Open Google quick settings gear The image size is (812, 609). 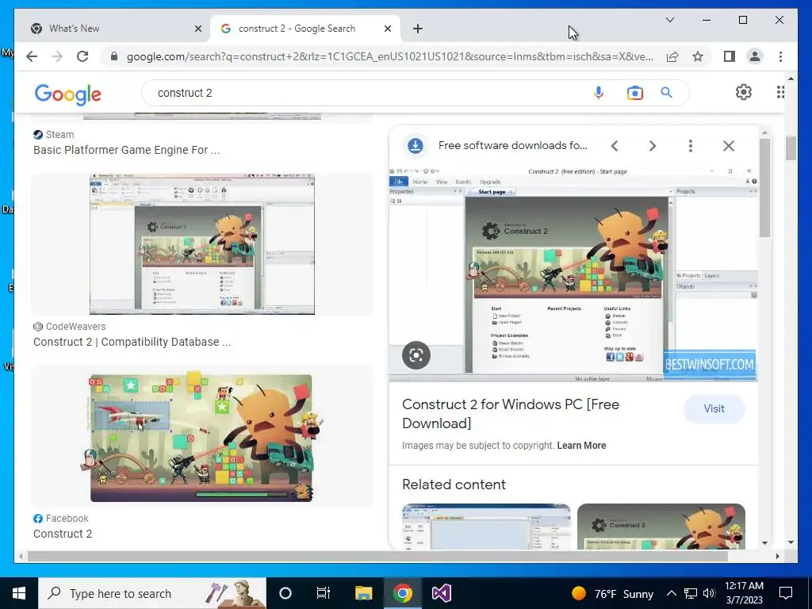click(743, 92)
